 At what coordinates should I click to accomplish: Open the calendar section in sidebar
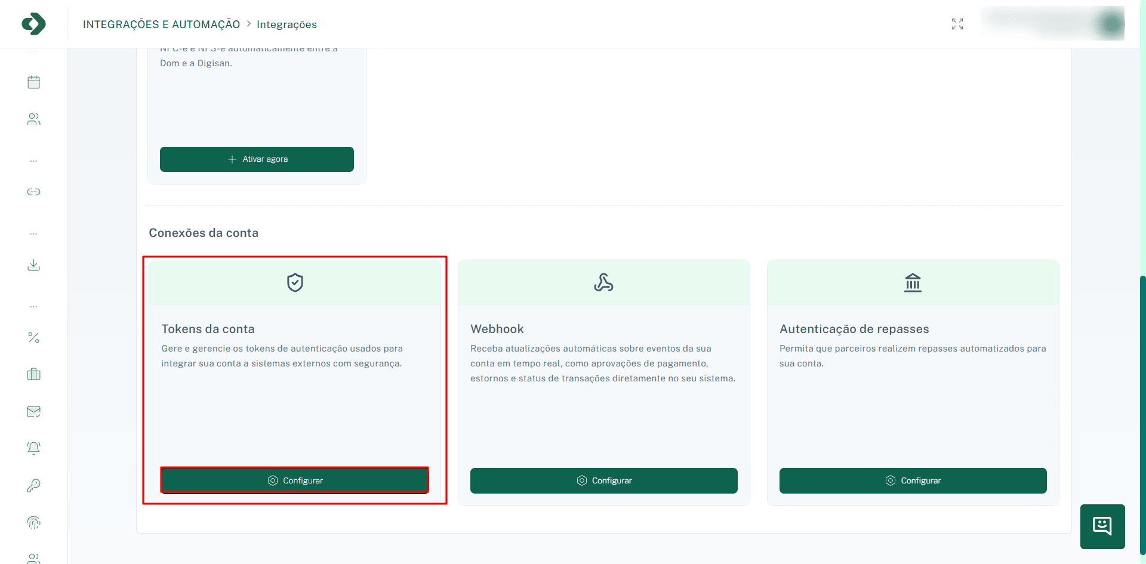(33, 82)
